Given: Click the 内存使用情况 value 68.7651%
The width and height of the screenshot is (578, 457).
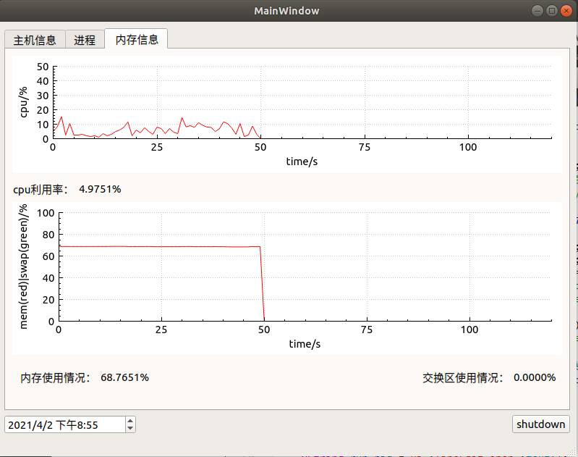Looking at the screenshot, I should [124, 377].
